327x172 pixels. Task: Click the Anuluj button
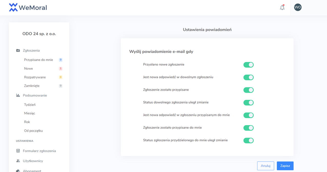[266, 166]
